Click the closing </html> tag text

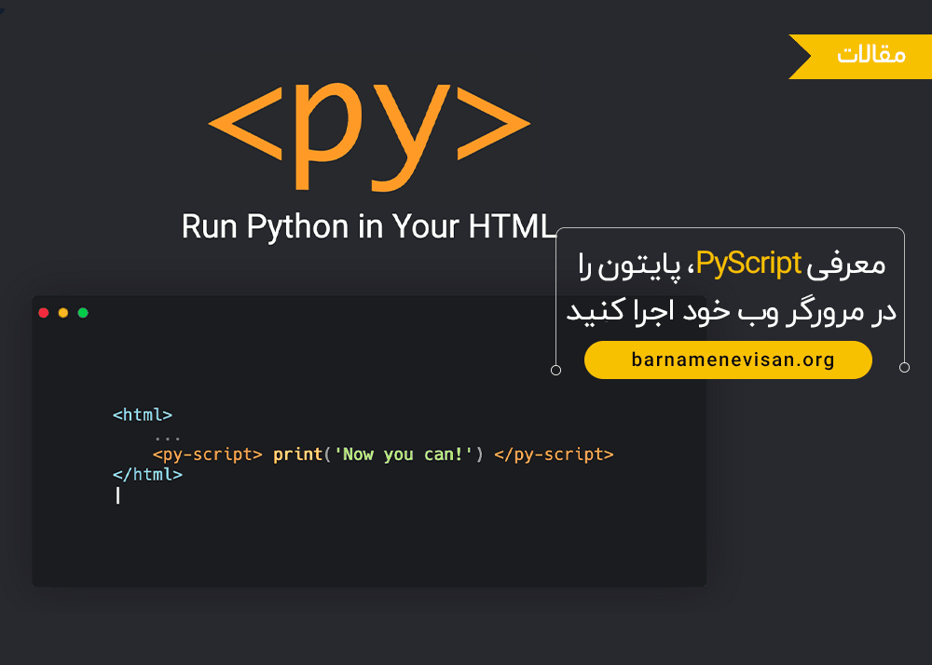[x=147, y=474]
